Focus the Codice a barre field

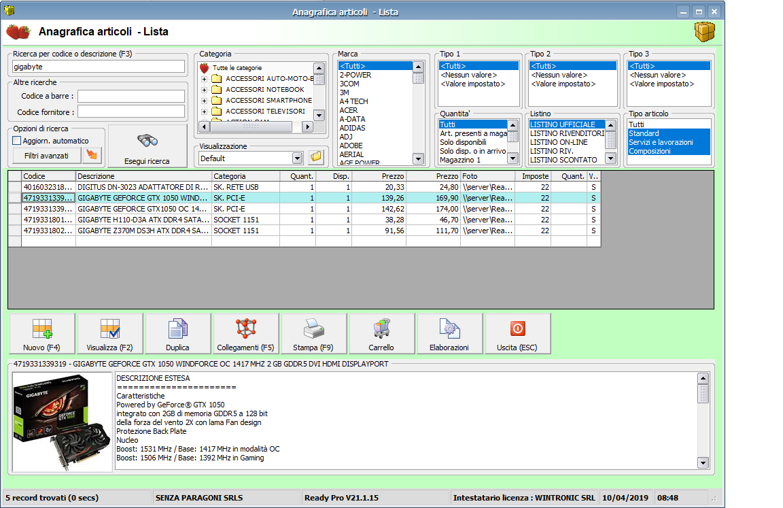tap(130, 97)
